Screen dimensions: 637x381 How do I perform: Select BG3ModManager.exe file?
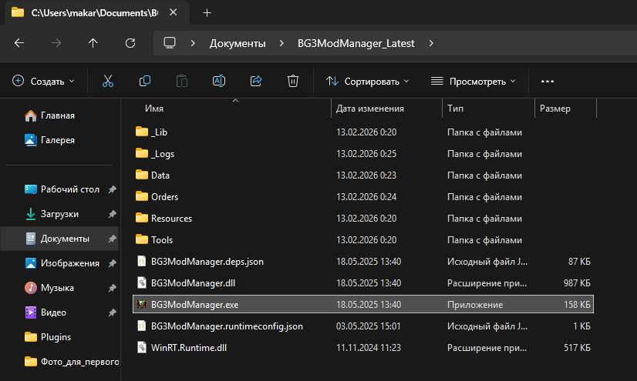point(194,304)
